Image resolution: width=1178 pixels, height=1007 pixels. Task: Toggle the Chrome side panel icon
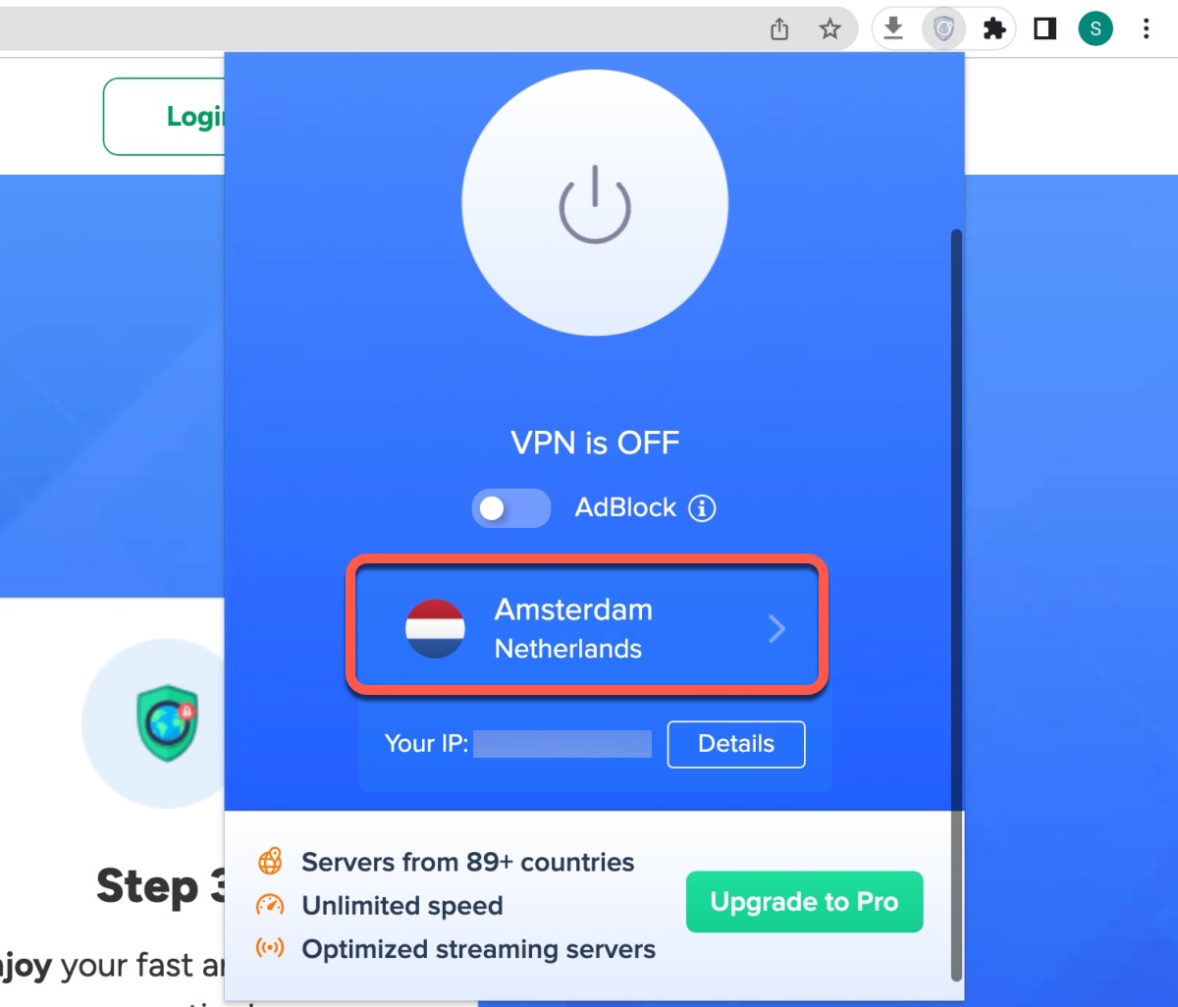1045,29
